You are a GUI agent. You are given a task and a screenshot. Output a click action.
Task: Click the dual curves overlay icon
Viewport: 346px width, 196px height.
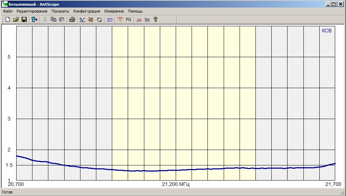click(x=139, y=19)
